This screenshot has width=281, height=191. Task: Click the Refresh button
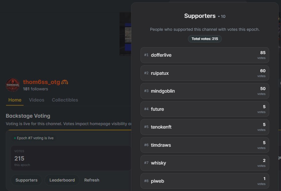[92, 180]
